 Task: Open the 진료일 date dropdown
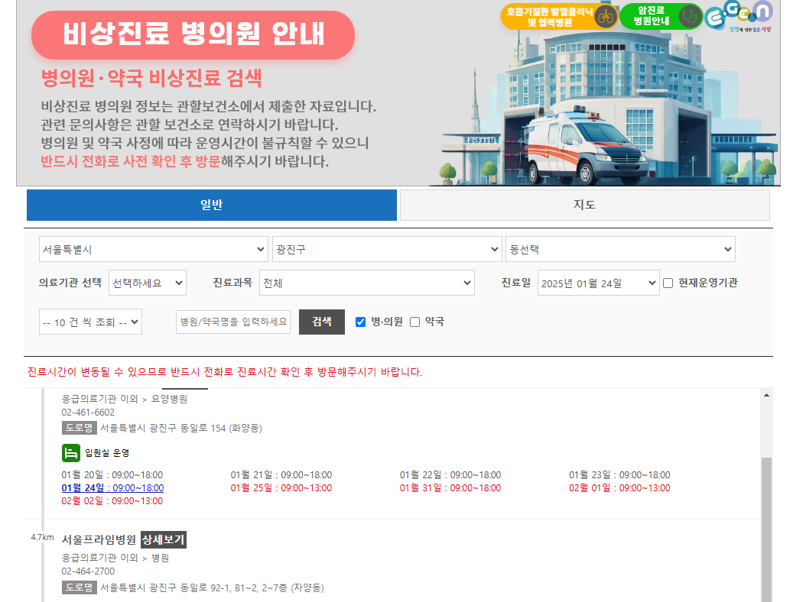pos(598,283)
